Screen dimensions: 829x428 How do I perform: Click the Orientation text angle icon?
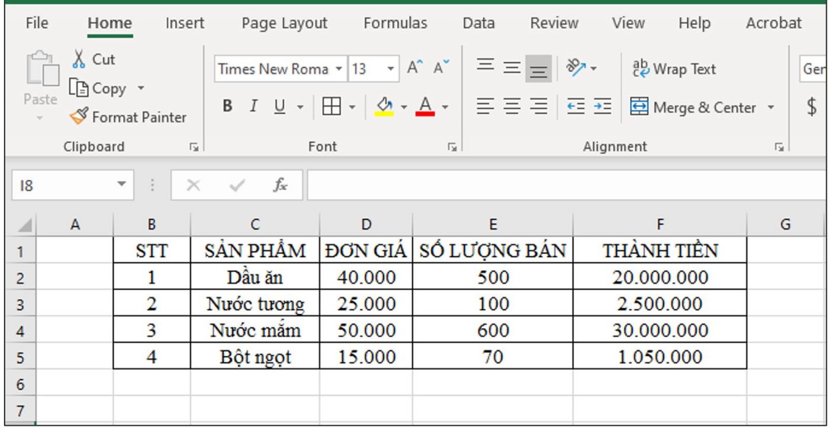pyautogui.click(x=575, y=69)
